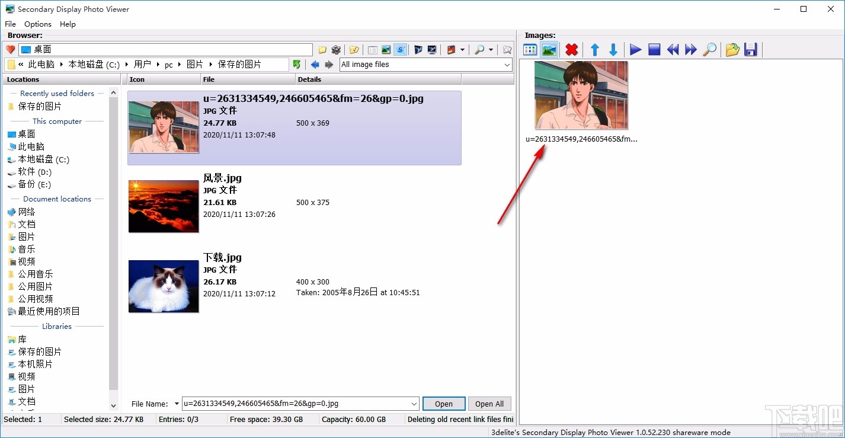The width and height of the screenshot is (845, 438).
Task: Click the red book icon in browser toolbar
Action: 452,50
